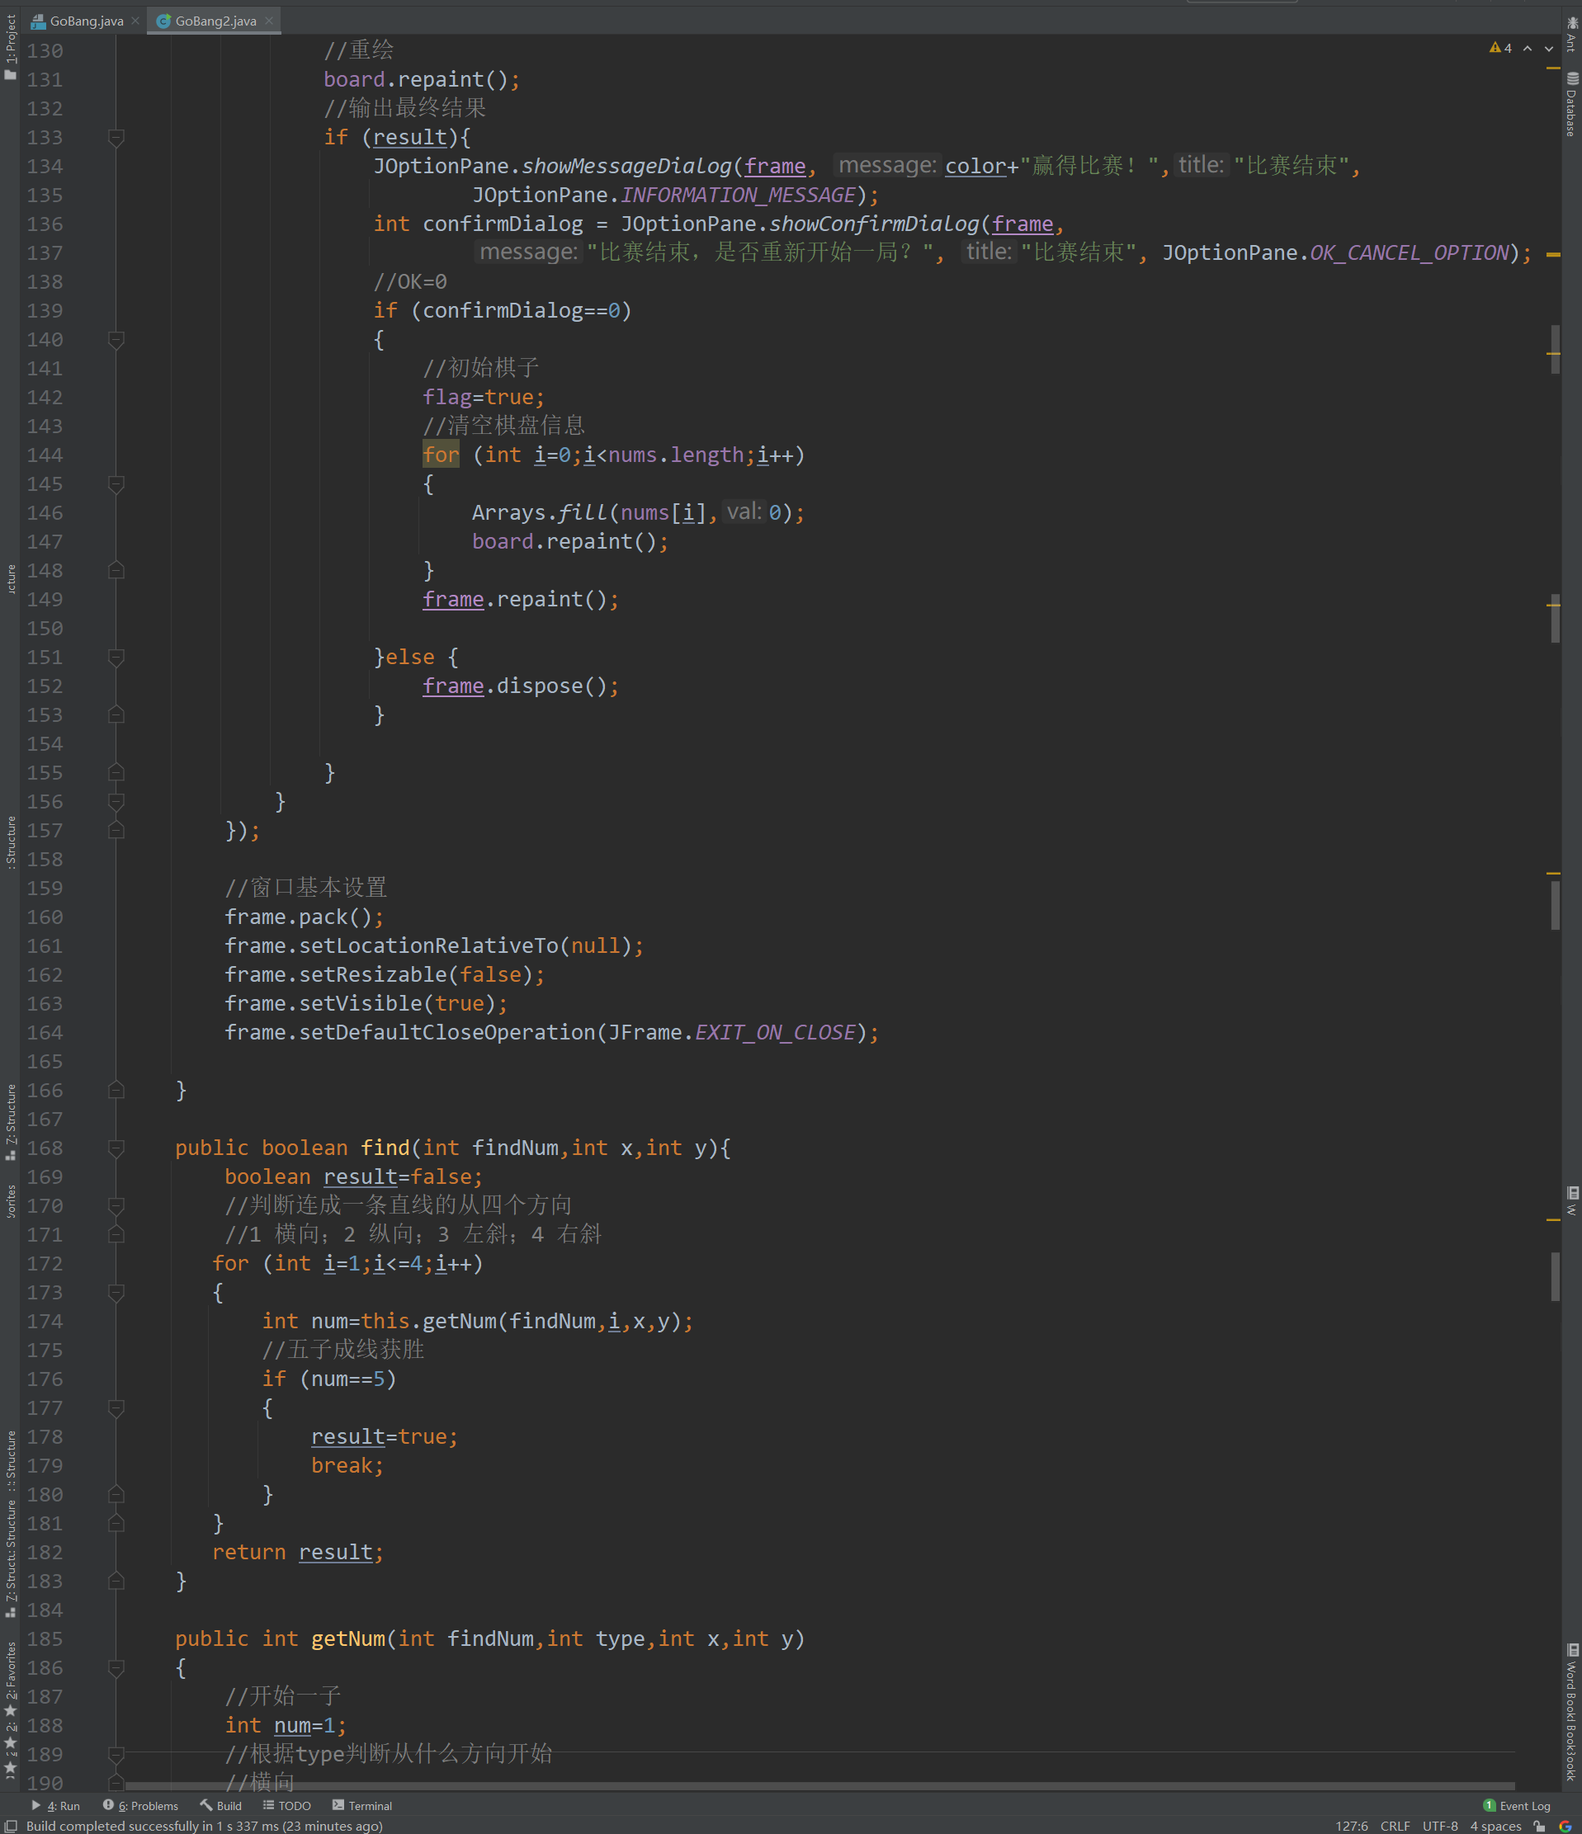Close the GoBang2.java editor tab
1582x1834 pixels.
point(269,21)
